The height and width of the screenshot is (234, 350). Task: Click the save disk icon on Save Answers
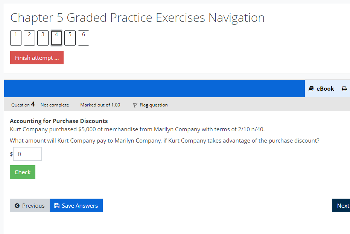(x=57, y=205)
